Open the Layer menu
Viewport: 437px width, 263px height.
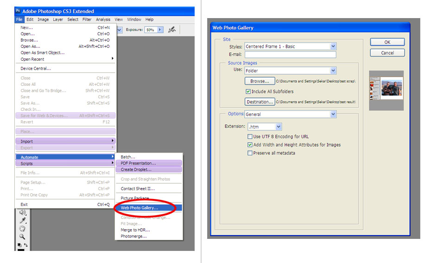[x=58, y=19]
